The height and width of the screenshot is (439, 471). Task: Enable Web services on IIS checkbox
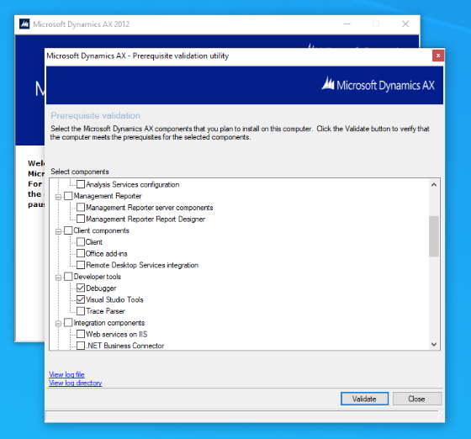[x=81, y=334]
